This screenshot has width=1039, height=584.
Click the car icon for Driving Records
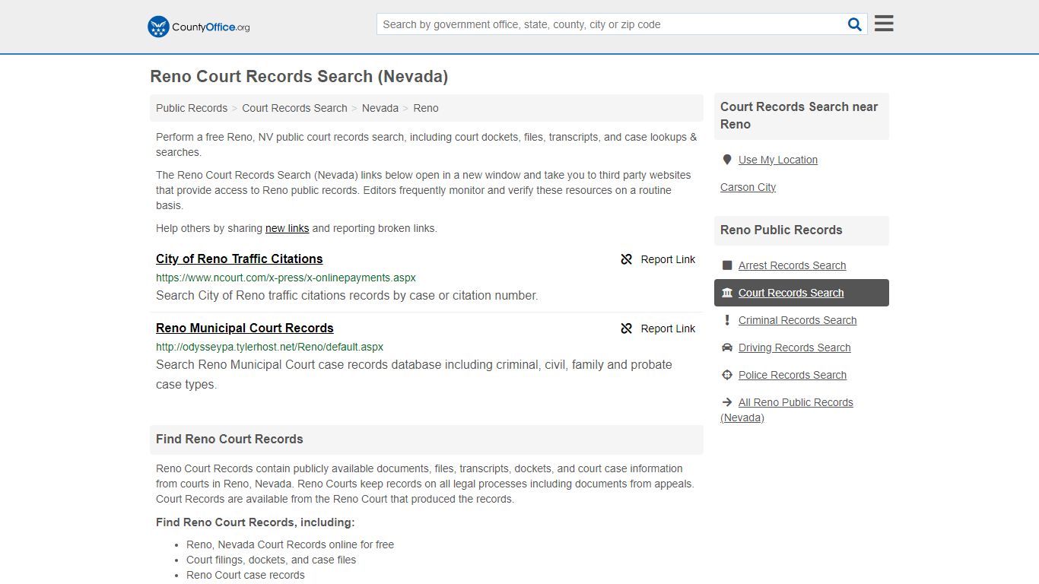[727, 348]
